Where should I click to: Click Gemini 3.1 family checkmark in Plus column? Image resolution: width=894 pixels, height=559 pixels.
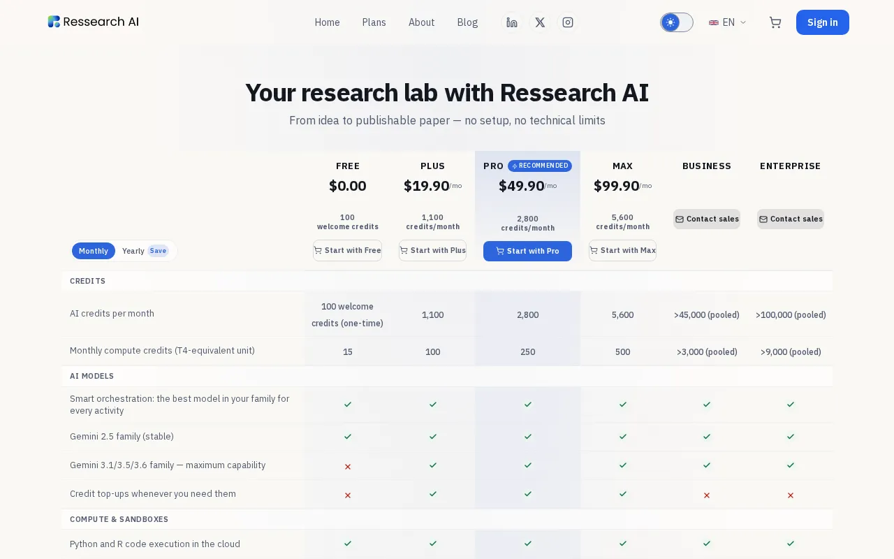[x=433, y=465]
